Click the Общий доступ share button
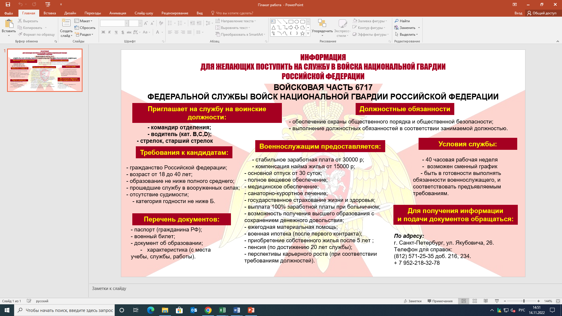Viewport: 562px width, 316px height. (x=542, y=13)
